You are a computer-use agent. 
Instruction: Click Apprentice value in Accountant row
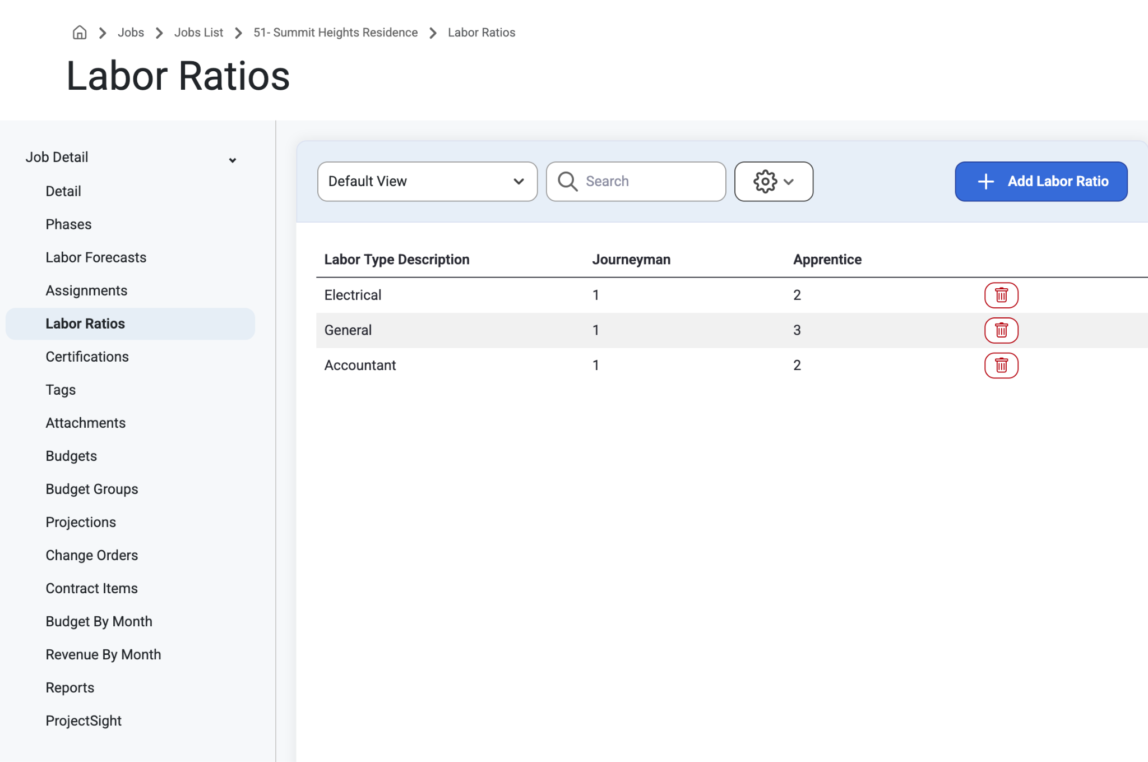point(797,366)
